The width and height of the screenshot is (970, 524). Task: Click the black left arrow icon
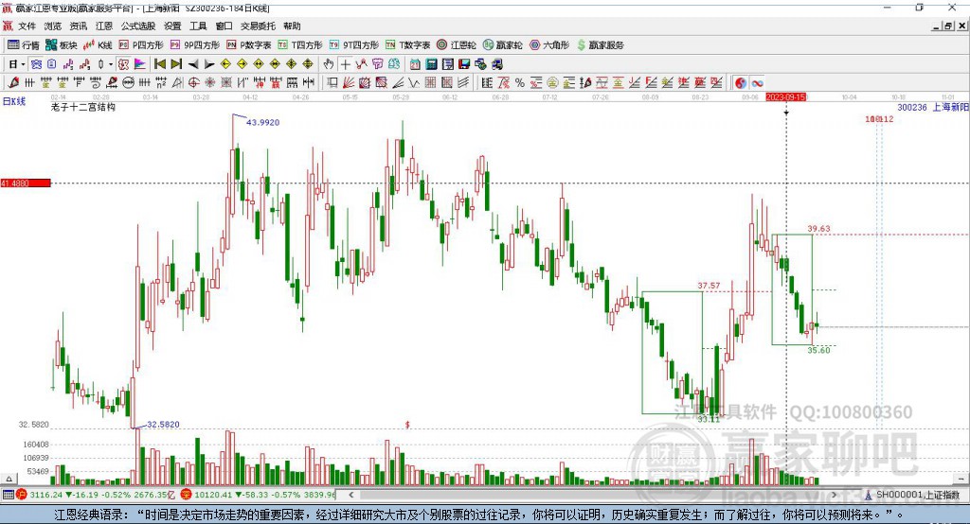193,64
